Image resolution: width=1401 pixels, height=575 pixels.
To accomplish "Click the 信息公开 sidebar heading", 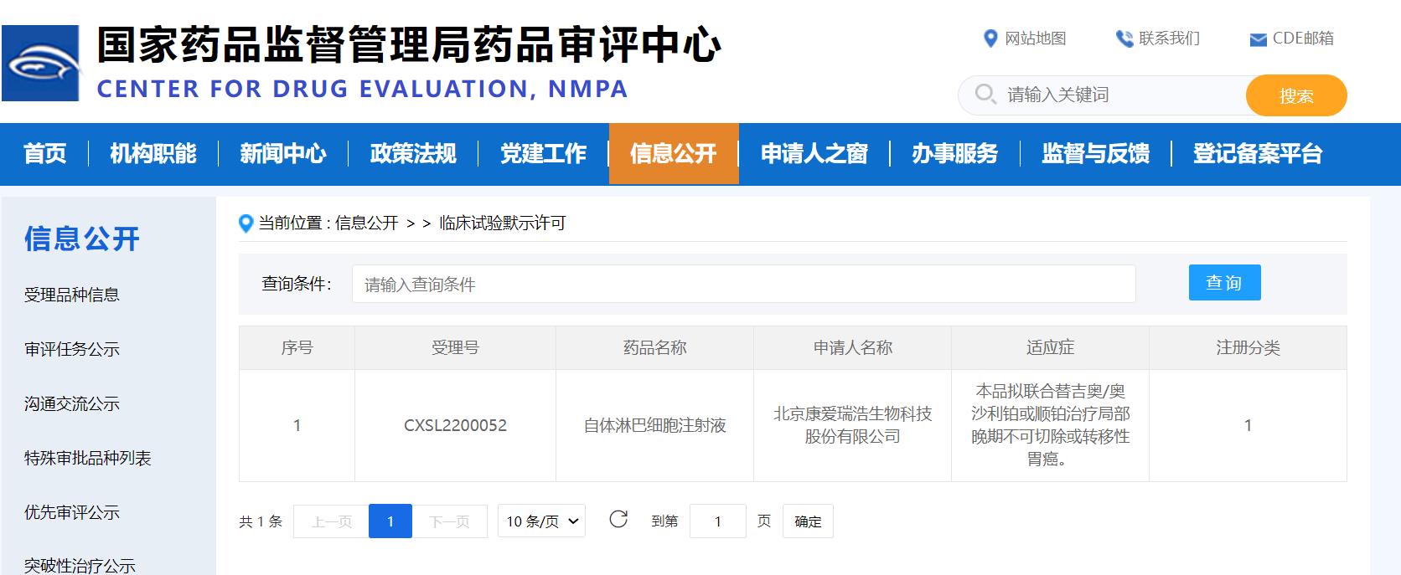I will [82, 239].
